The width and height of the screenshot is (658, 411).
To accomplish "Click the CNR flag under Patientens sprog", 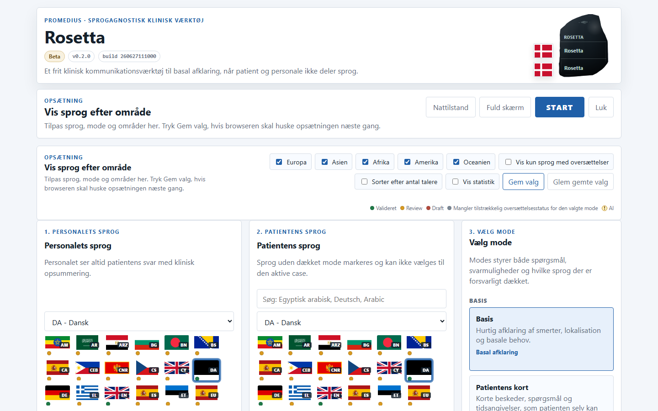I will [329, 368].
